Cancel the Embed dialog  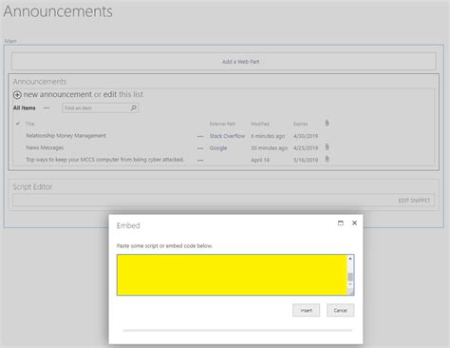click(340, 310)
